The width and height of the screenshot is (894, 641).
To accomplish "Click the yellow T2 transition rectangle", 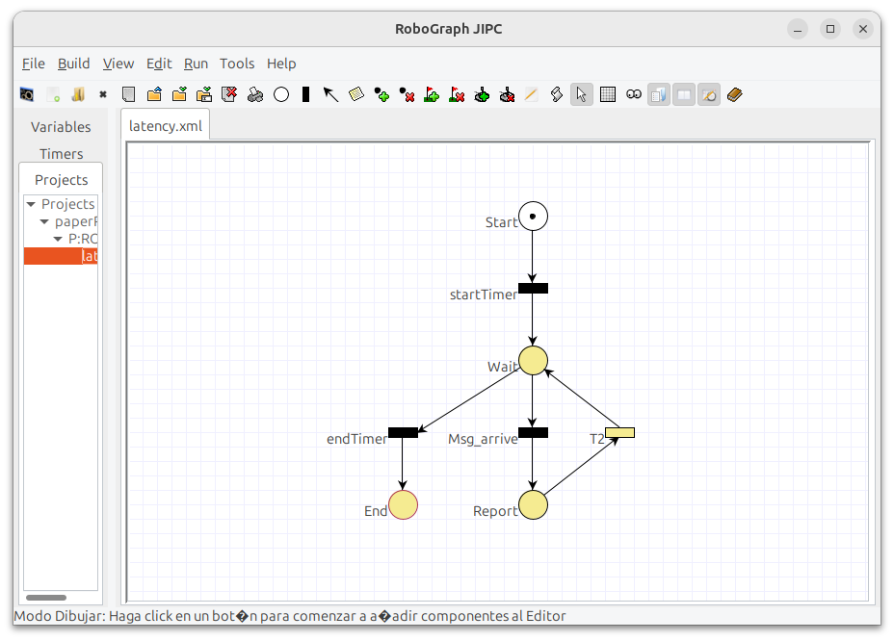I will coord(619,432).
